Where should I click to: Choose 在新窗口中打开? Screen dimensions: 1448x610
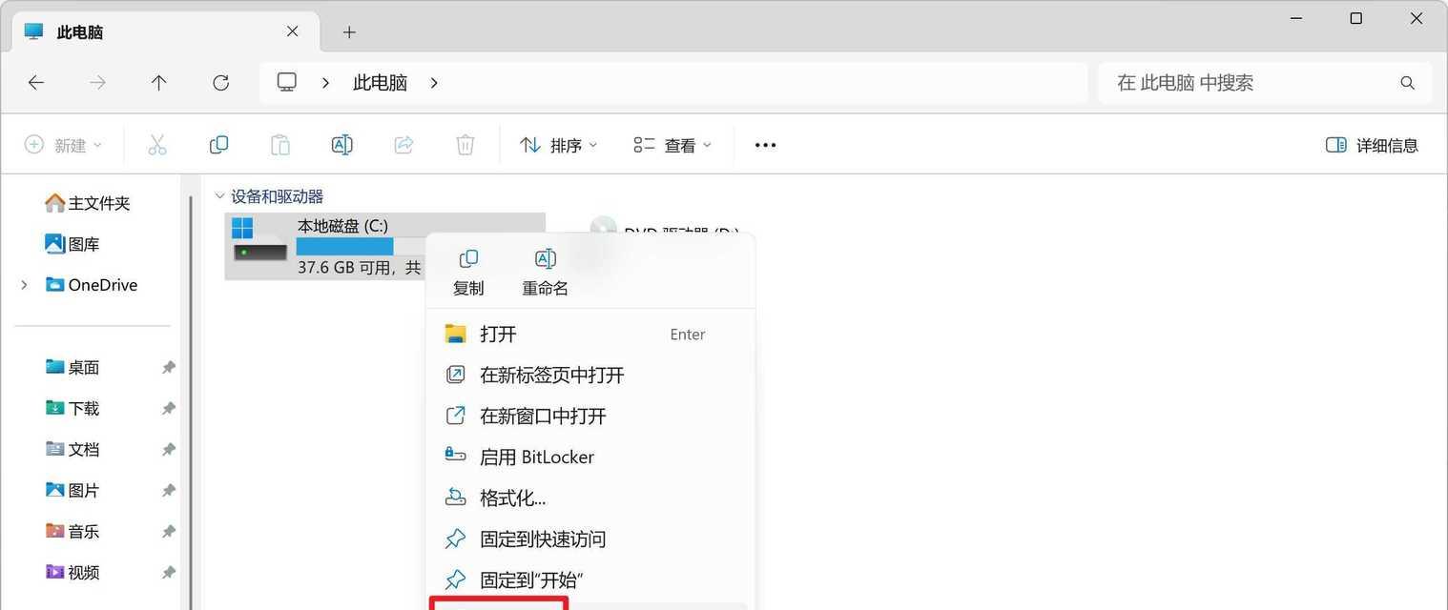point(590,416)
